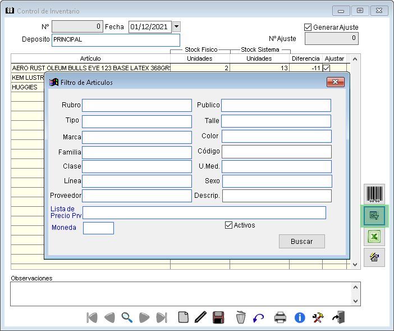Click the Moneda input field
This screenshot has height=331, width=394.
(99, 228)
